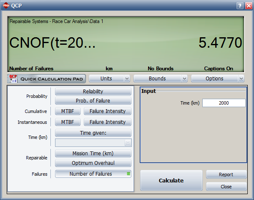Choose the Optimum Overhaul option
This screenshot has height=200, width=254.
point(93,163)
